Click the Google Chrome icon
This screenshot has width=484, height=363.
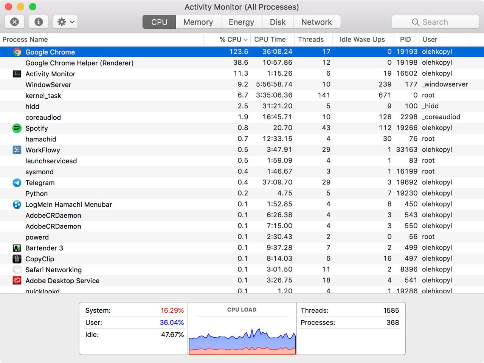pos(17,52)
